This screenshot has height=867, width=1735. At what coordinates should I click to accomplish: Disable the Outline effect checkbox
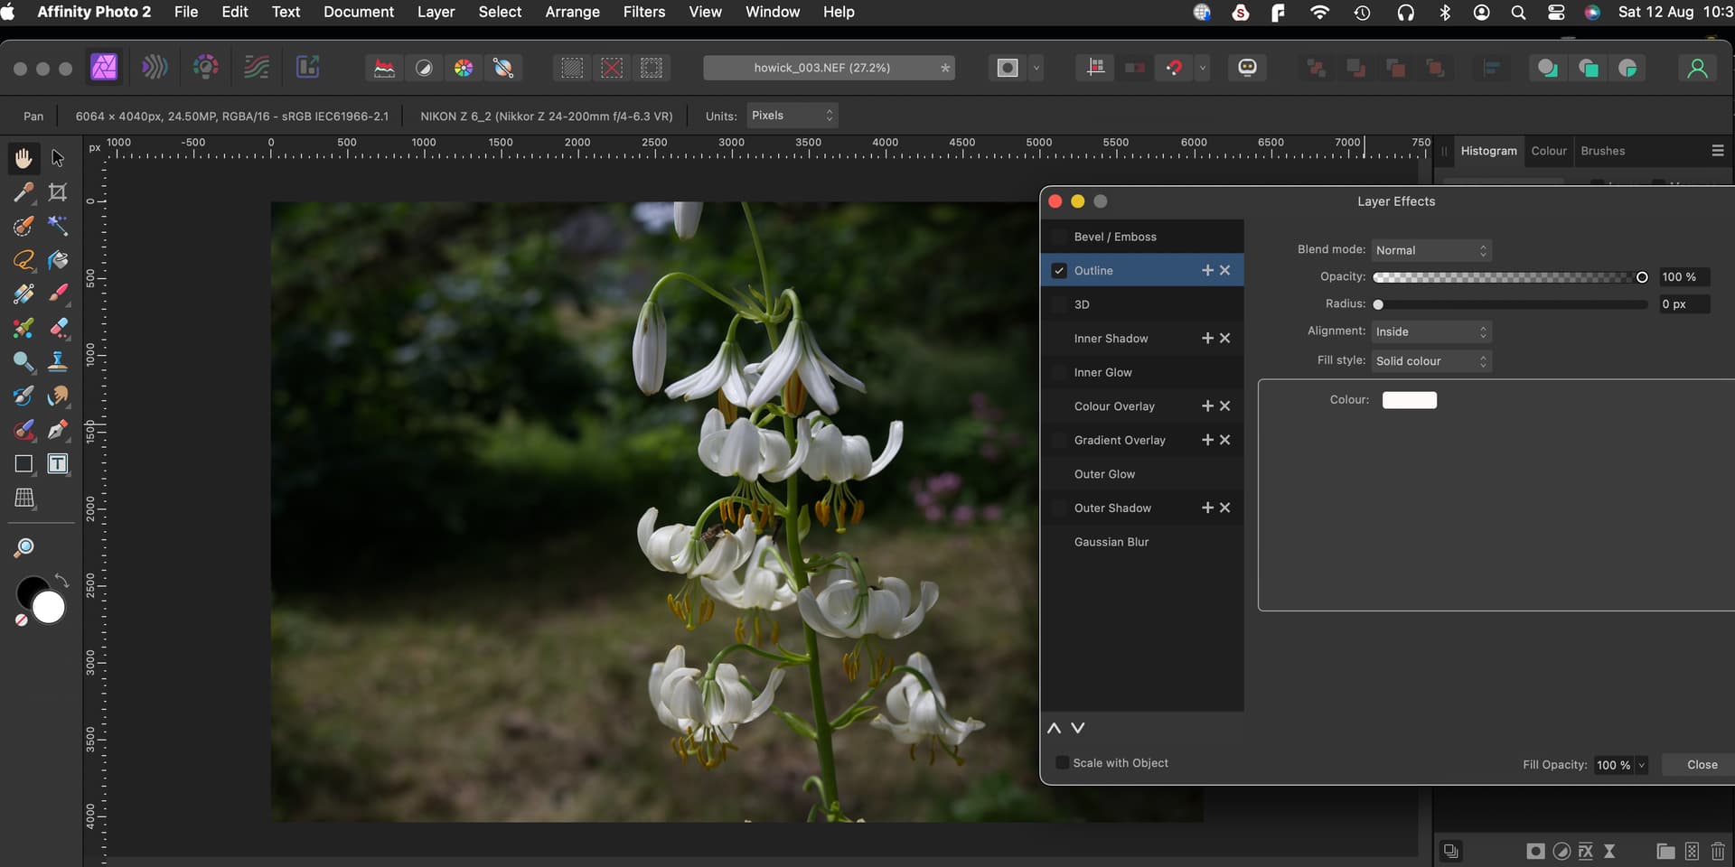tap(1059, 271)
